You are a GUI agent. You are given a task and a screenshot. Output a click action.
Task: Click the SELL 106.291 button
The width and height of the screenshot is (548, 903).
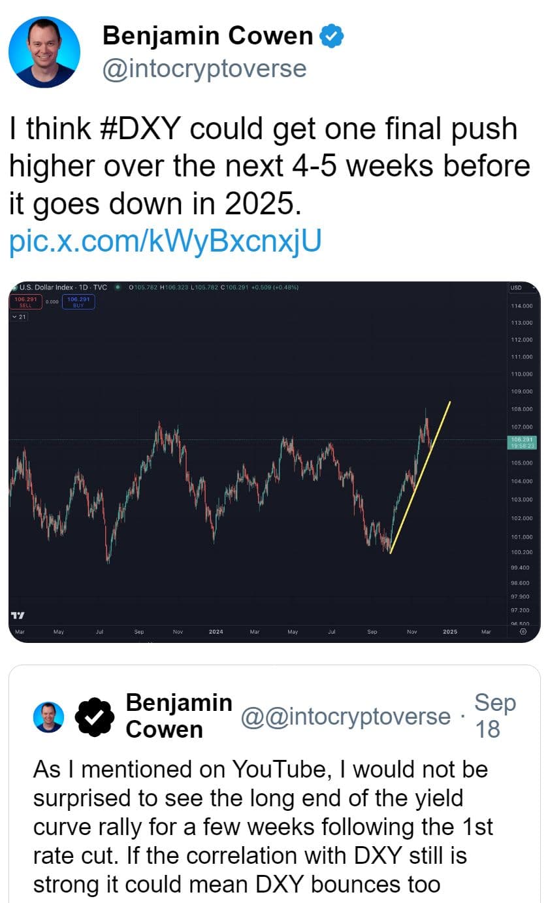pos(26,301)
